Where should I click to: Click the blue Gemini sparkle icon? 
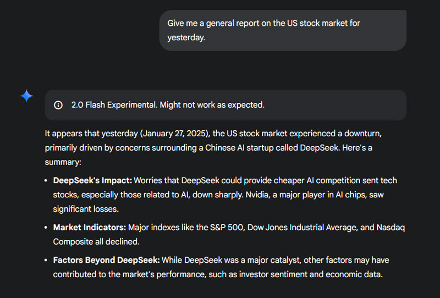pyautogui.click(x=26, y=96)
